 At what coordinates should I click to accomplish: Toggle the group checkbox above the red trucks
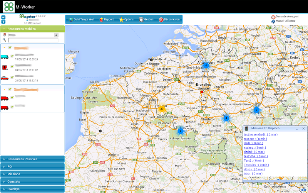10,89
